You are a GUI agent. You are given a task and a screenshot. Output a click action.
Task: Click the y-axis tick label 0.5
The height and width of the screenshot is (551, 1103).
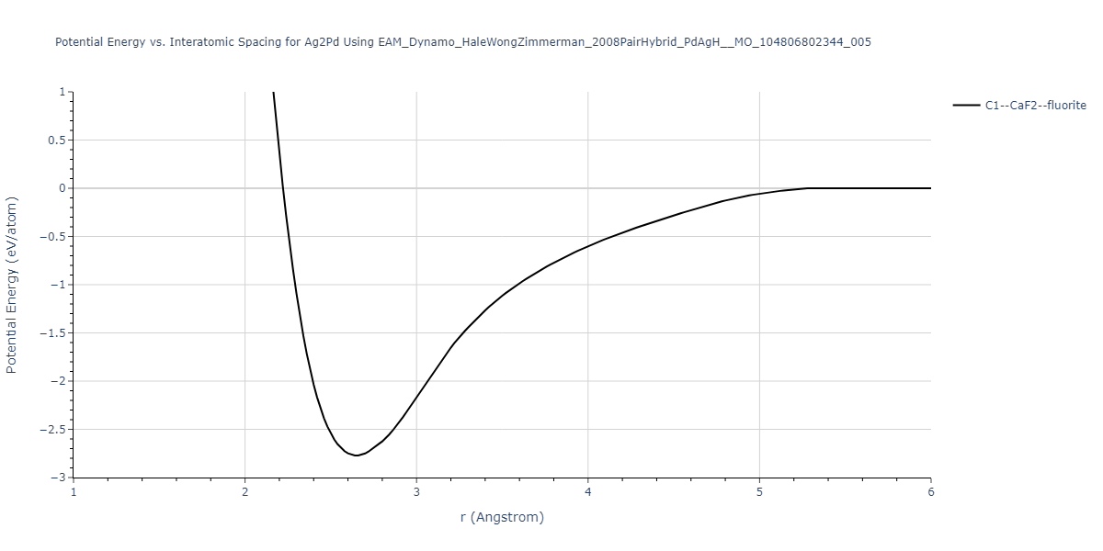[x=57, y=141]
